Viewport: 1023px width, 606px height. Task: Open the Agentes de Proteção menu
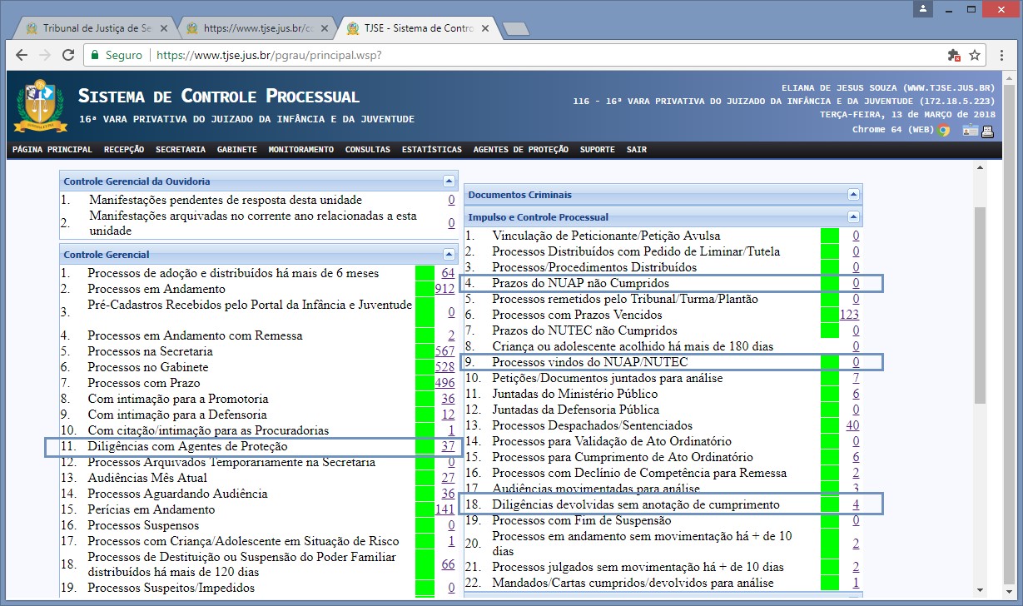[x=520, y=150]
